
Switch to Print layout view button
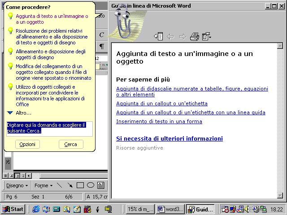pos(17,176)
